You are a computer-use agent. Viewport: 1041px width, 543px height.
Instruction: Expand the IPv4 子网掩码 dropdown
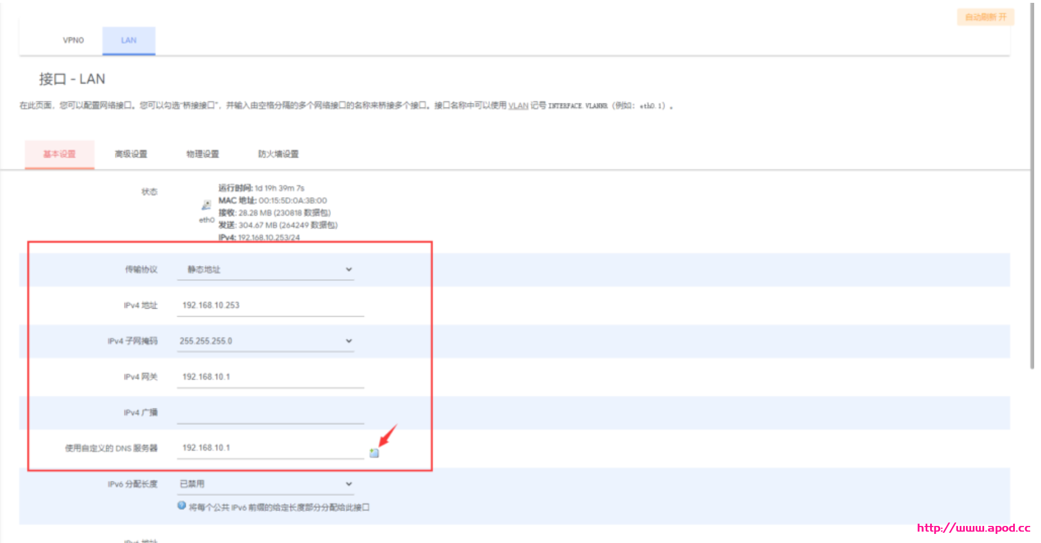266,341
